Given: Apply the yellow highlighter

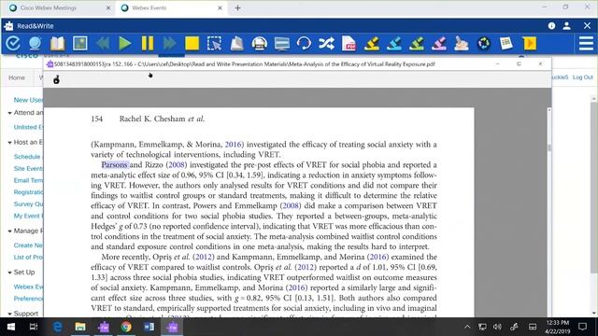Looking at the screenshot, I should coord(372,44).
